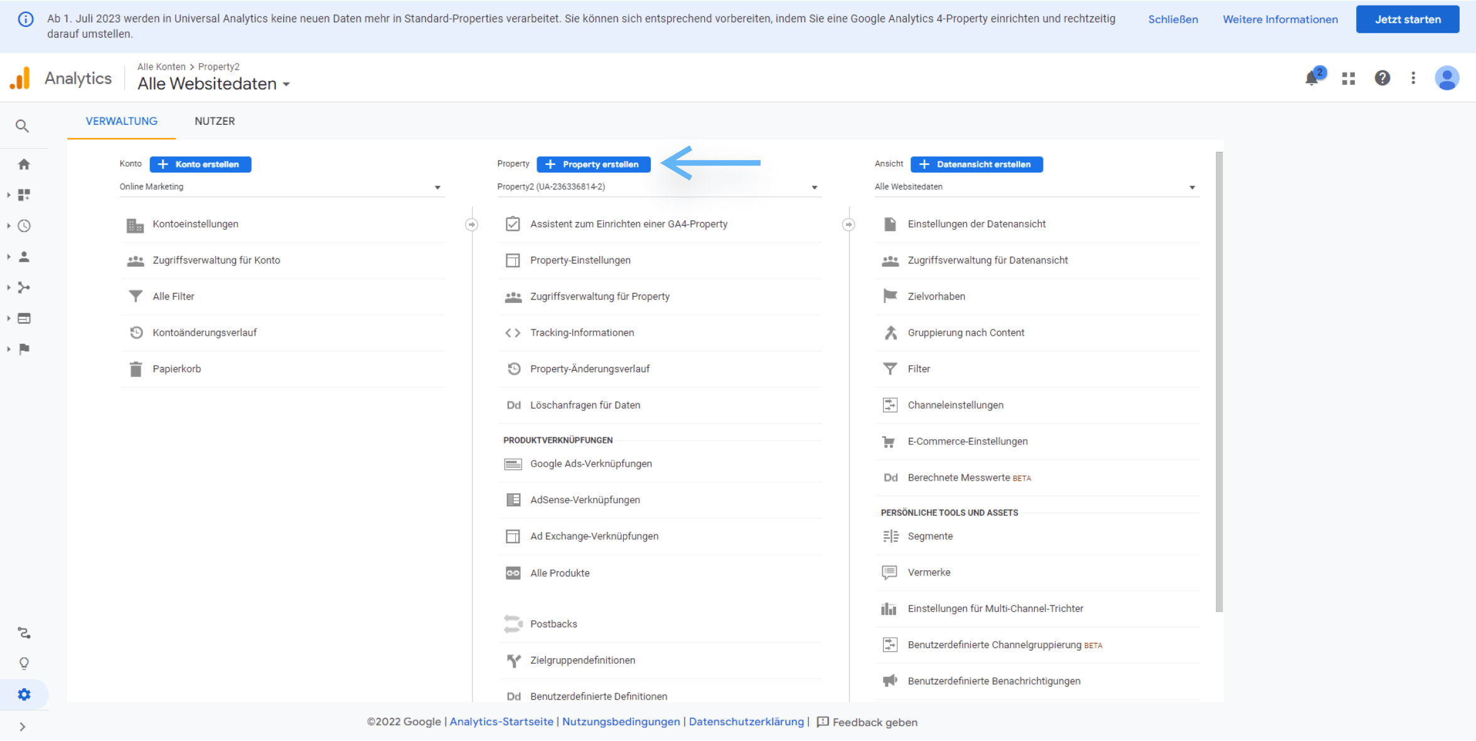Click the Feedback geben link
The height and width of the screenshot is (741, 1476).
click(x=867, y=722)
